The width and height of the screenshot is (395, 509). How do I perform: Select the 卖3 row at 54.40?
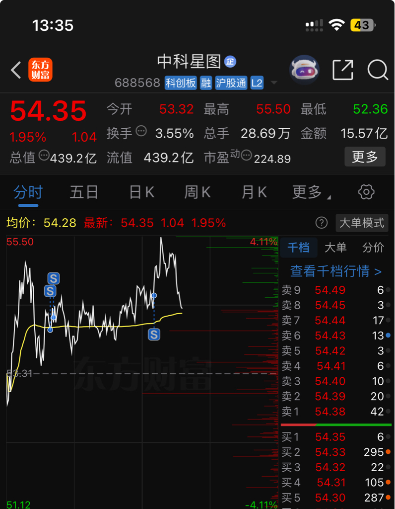coord(336,381)
